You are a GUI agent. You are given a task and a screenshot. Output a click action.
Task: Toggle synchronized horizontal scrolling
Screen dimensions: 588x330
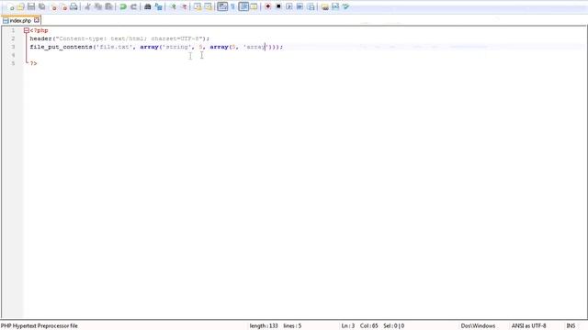pos(209,6)
